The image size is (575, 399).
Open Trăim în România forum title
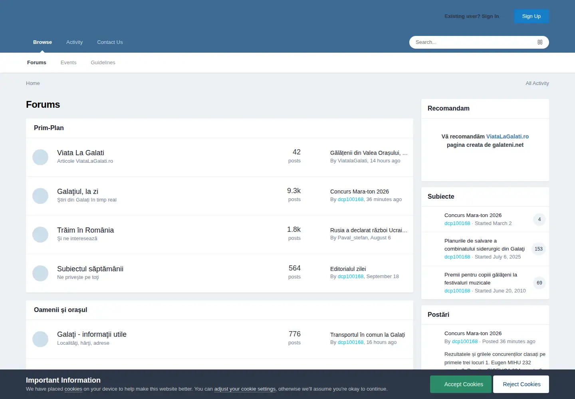(85, 230)
